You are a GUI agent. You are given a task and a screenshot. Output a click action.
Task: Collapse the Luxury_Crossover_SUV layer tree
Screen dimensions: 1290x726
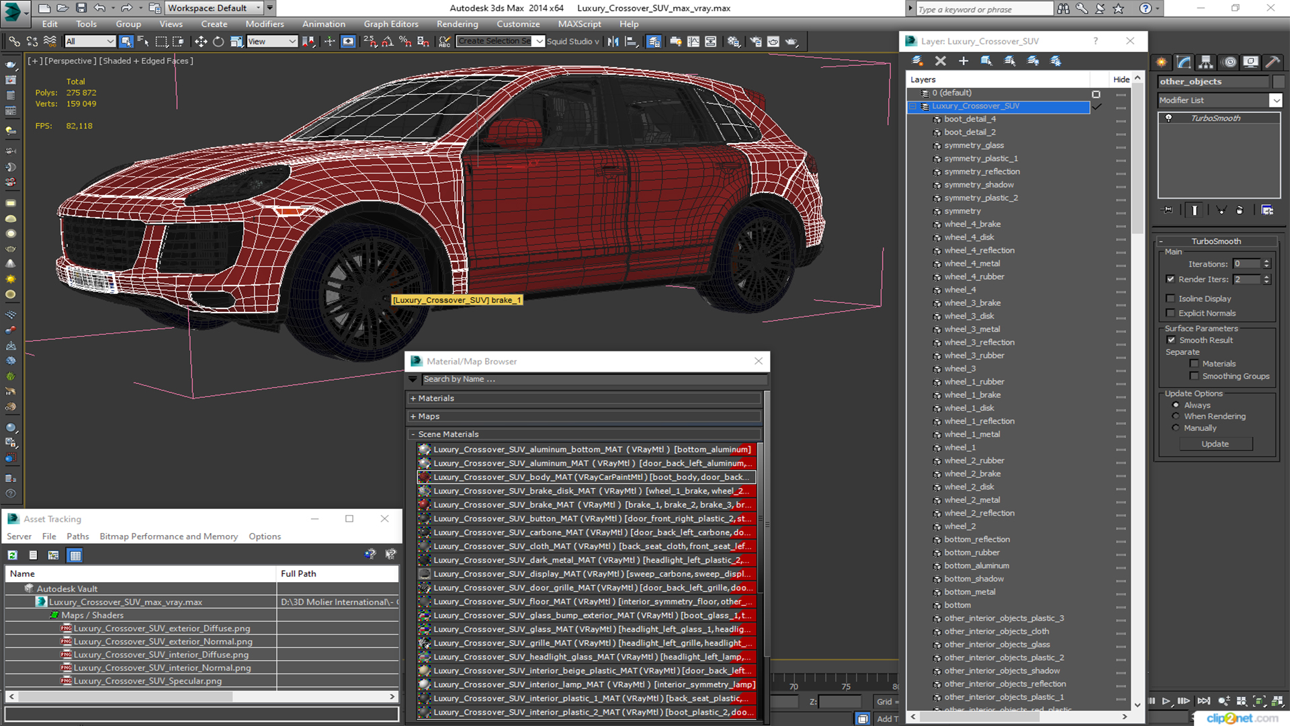[913, 106]
